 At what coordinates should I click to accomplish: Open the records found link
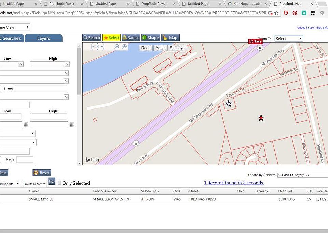(234, 183)
